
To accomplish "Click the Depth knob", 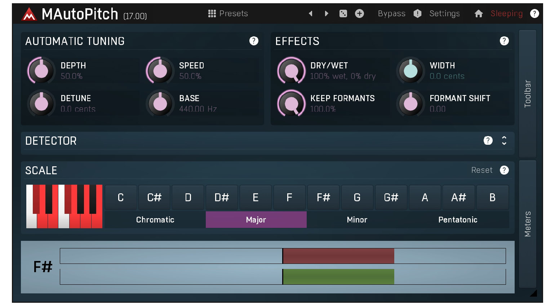I will (41, 71).
